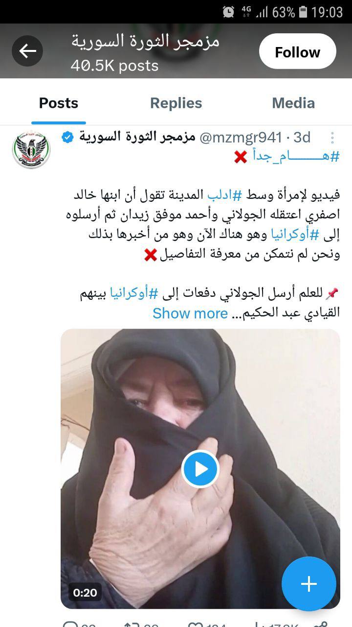
Task: Go back using the arrow button
Action: (x=27, y=51)
